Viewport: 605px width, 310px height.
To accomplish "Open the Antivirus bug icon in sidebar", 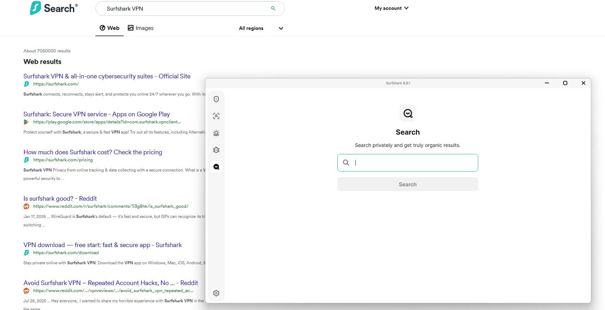I will [216, 150].
